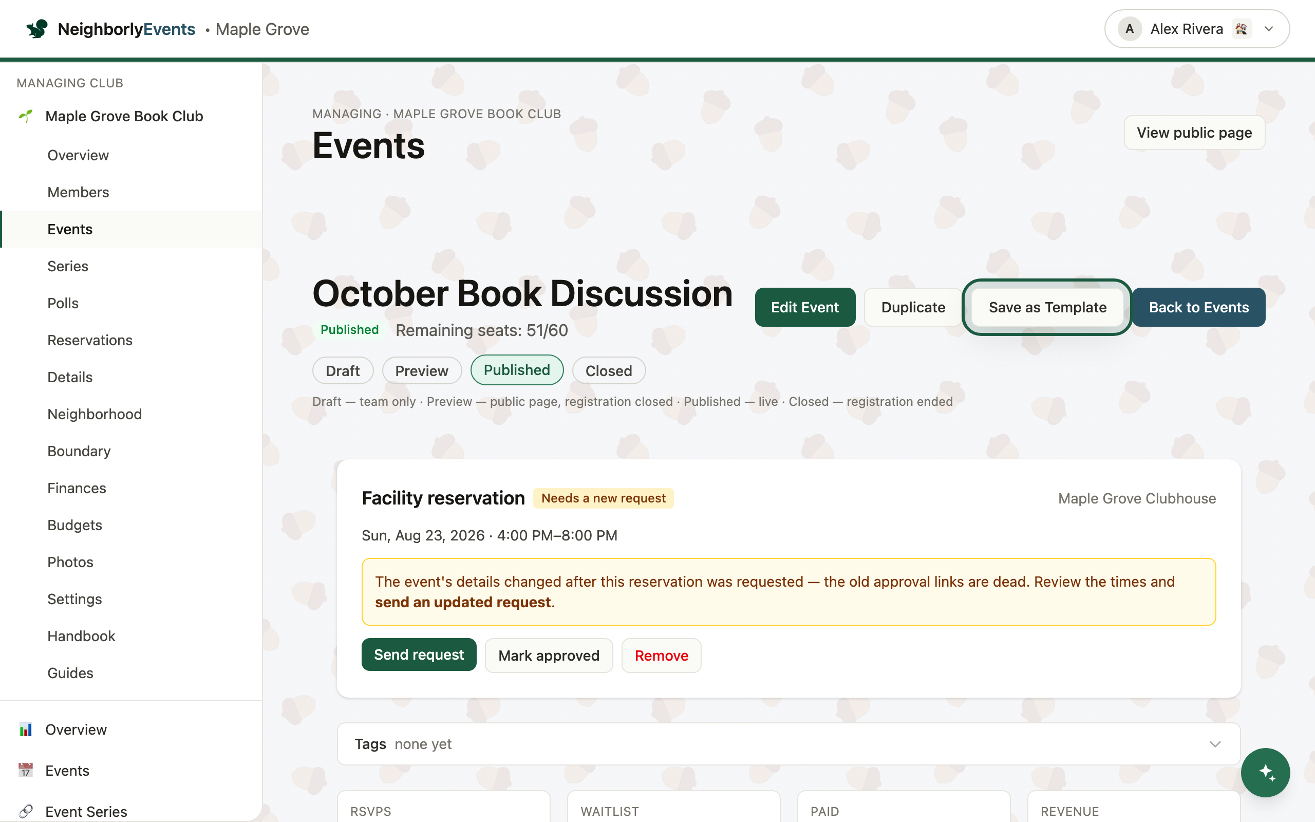Set event status to Closed
The image size is (1315, 822).
[x=609, y=371]
